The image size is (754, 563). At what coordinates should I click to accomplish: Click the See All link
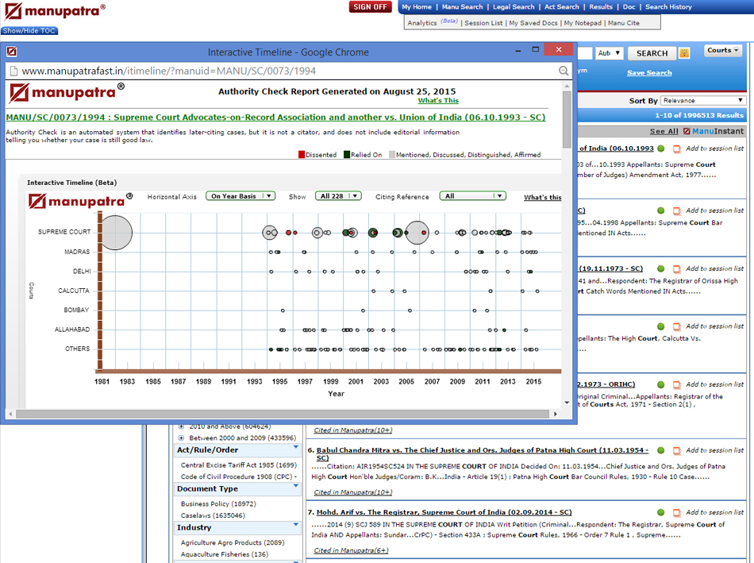[x=664, y=131]
